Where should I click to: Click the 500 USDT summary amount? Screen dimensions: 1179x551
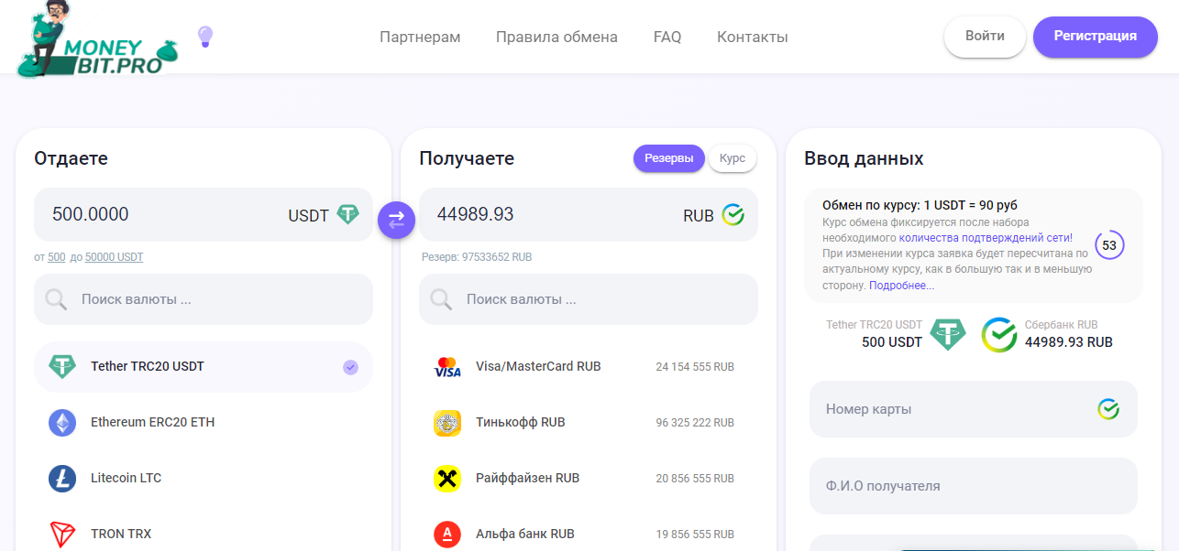[892, 342]
